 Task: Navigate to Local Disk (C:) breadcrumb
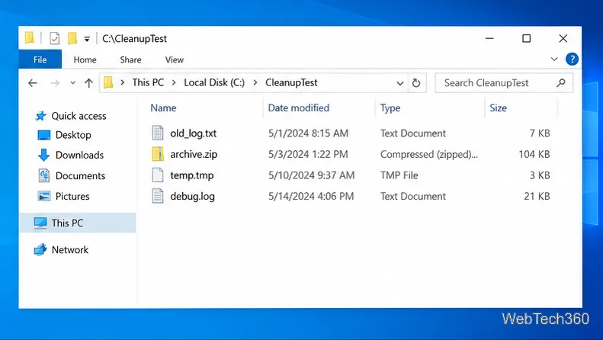click(x=214, y=82)
